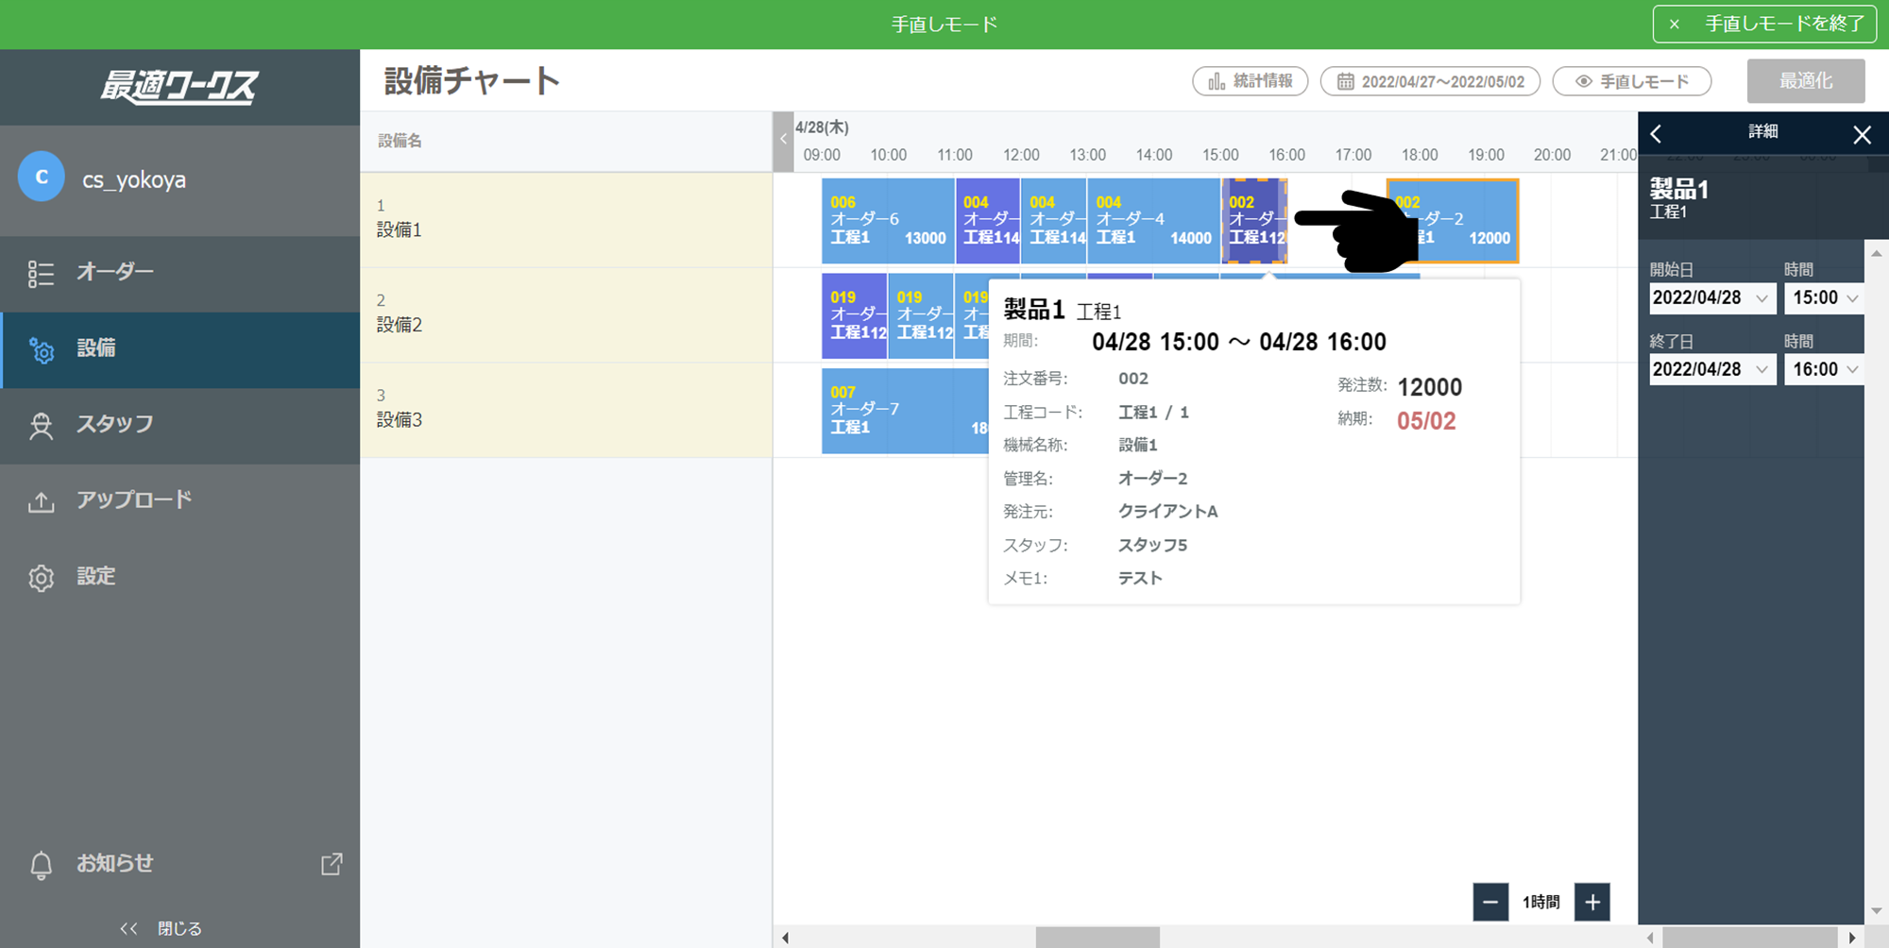
Task: Click the external-link icon beside お知らせ
Action: 332,863
